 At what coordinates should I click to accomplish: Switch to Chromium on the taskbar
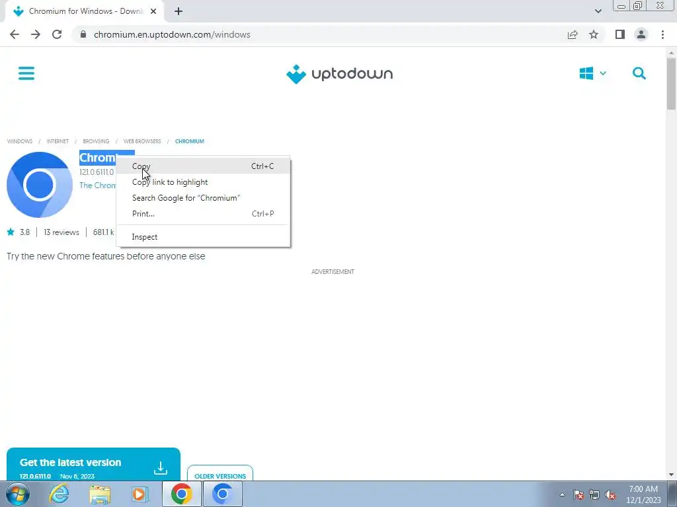[x=222, y=494]
